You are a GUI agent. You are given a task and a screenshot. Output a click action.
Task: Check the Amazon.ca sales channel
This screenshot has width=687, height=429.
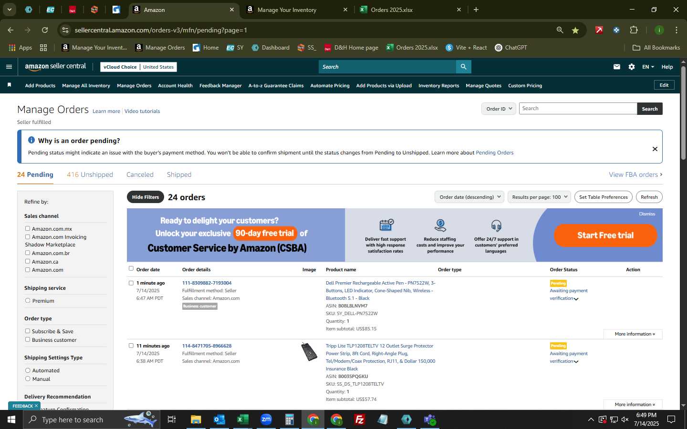(x=28, y=262)
